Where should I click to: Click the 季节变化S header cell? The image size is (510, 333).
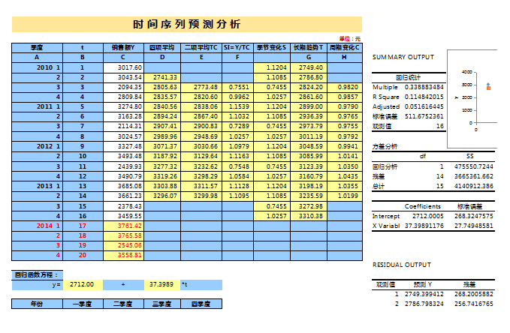click(271, 47)
